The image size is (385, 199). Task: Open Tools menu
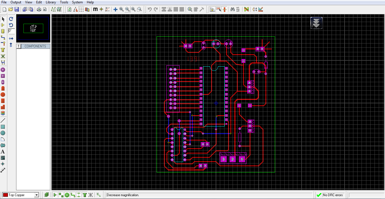[x=64, y=2]
